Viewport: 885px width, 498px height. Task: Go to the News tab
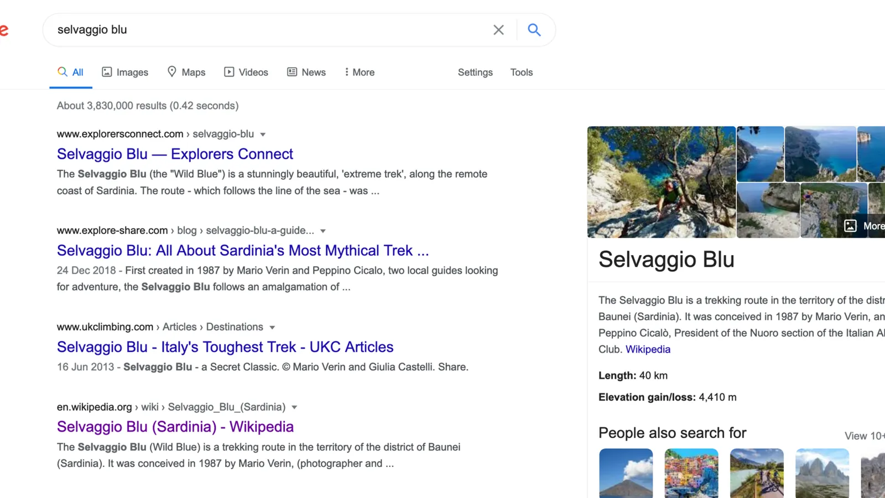(306, 72)
